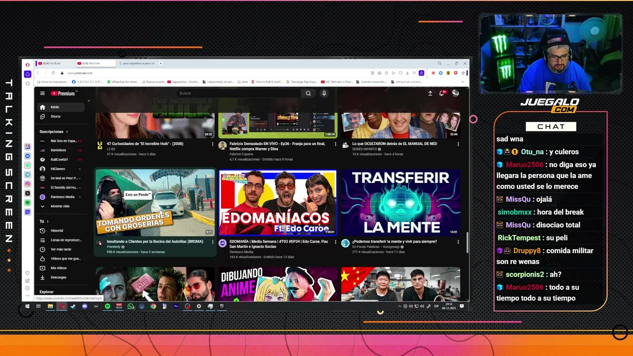Open Shorts in the YouTube sidebar
Viewport: 633px width, 356px height.
[61, 117]
